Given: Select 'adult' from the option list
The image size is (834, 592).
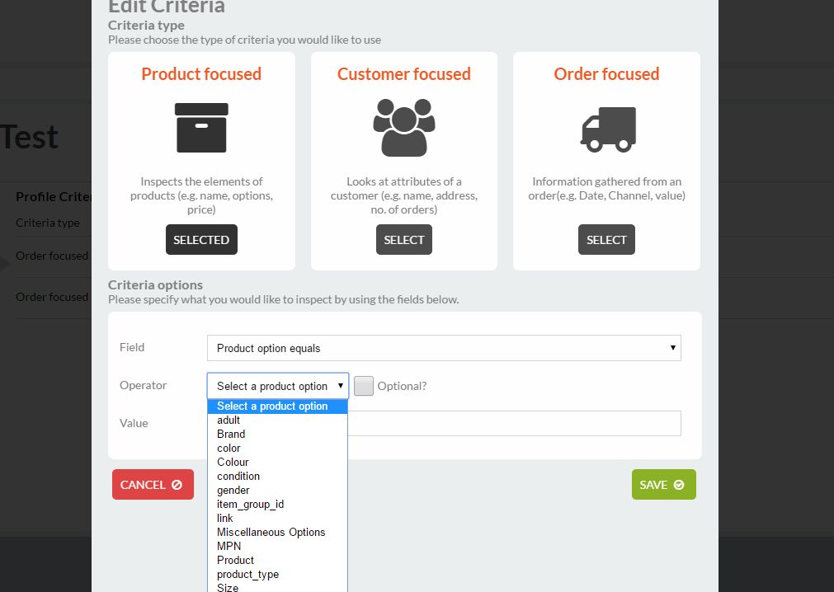Looking at the screenshot, I should tap(278, 421).
